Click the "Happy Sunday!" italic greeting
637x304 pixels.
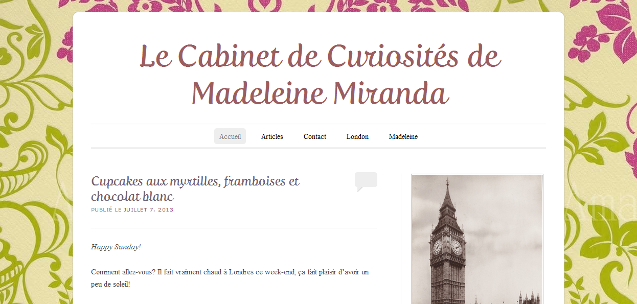tap(116, 247)
